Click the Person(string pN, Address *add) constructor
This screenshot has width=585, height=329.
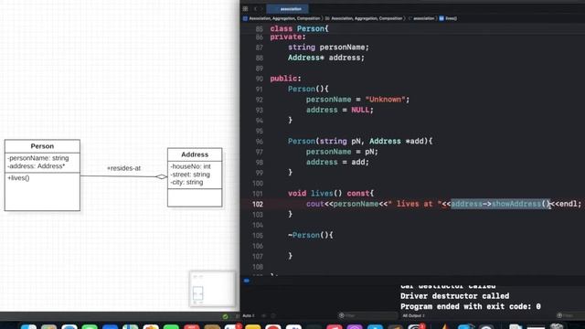360,142
